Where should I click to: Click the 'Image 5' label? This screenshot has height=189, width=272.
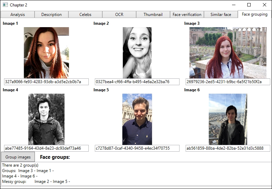tap(101, 90)
